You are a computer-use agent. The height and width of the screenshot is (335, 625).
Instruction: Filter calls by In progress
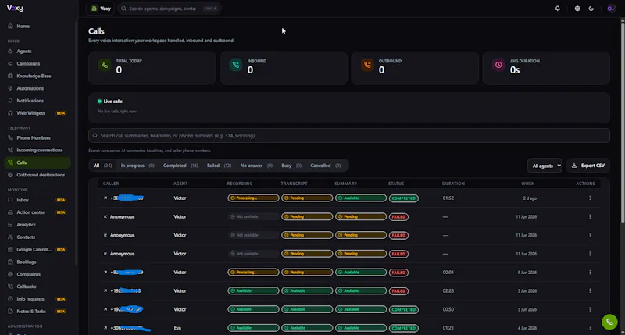click(x=137, y=166)
